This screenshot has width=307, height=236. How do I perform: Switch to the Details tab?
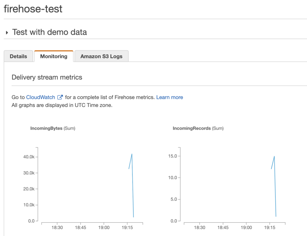pos(18,56)
